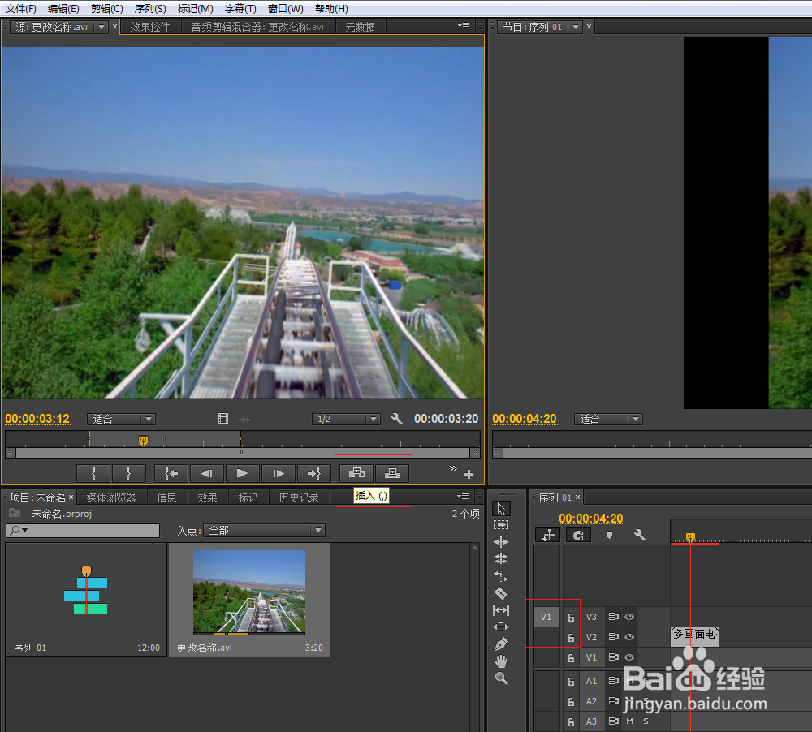Open search options magnifier dropdown

coord(19,530)
